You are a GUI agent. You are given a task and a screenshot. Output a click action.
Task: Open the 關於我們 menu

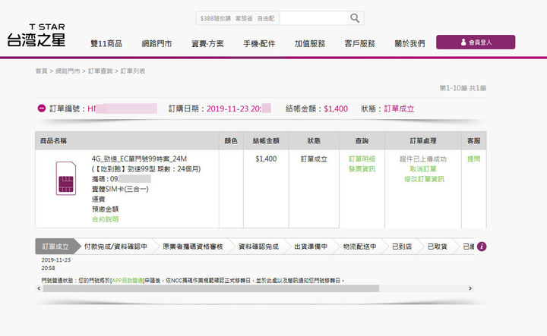coord(410,43)
